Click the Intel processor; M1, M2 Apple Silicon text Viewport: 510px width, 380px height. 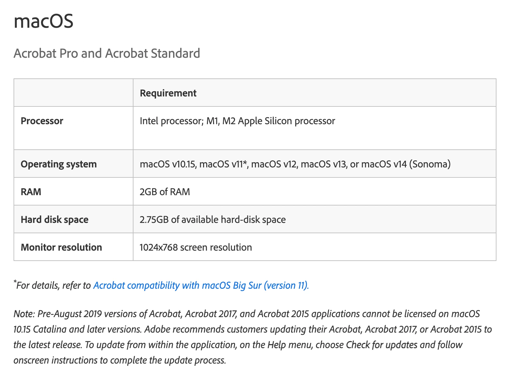pyautogui.click(x=237, y=121)
